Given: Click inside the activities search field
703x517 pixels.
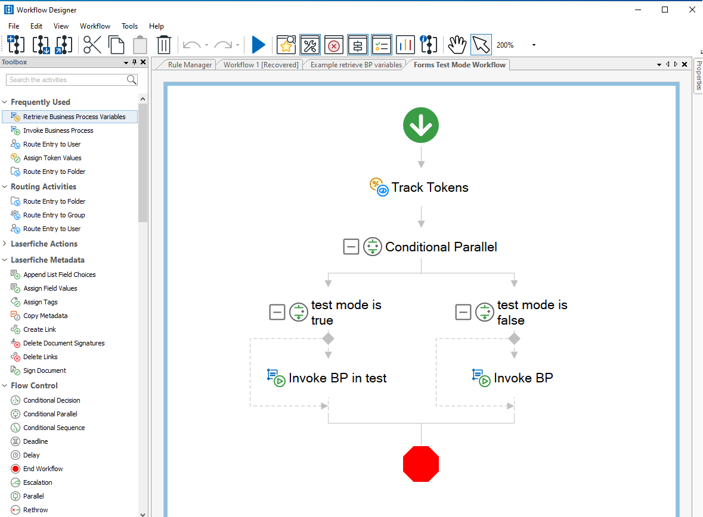Looking at the screenshot, I should coord(67,79).
